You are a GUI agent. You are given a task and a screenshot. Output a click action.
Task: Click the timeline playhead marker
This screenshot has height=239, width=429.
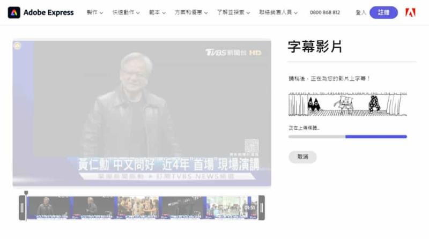click(x=26, y=193)
